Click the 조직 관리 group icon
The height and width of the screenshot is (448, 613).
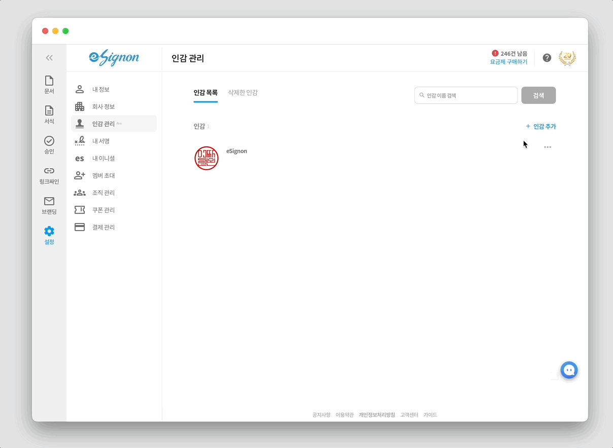tap(80, 193)
